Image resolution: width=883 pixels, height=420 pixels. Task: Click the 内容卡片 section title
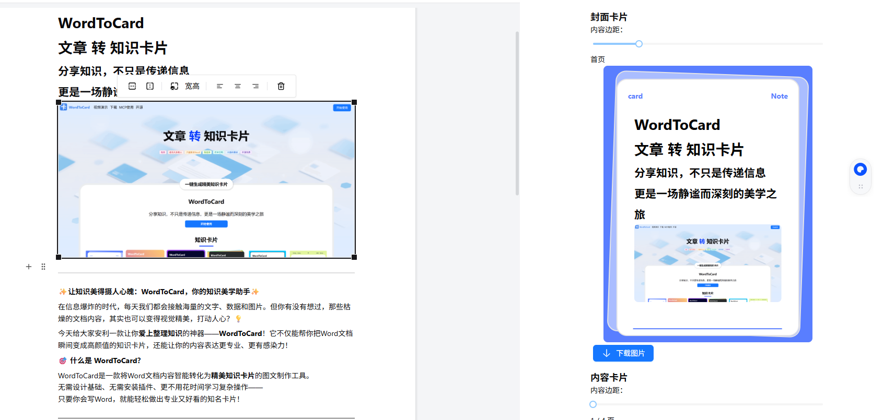(x=609, y=377)
